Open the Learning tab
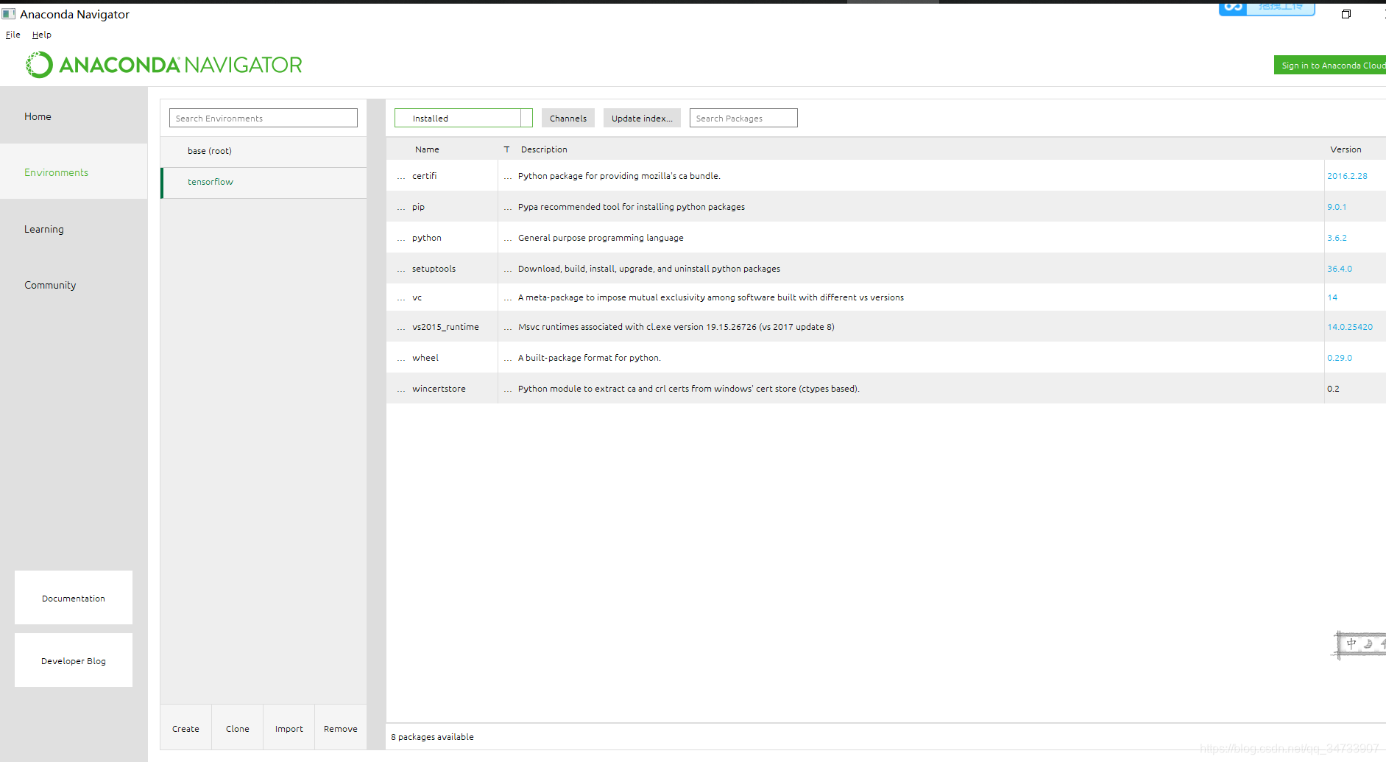The height and width of the screenshot is (762, 1386). 74,229
